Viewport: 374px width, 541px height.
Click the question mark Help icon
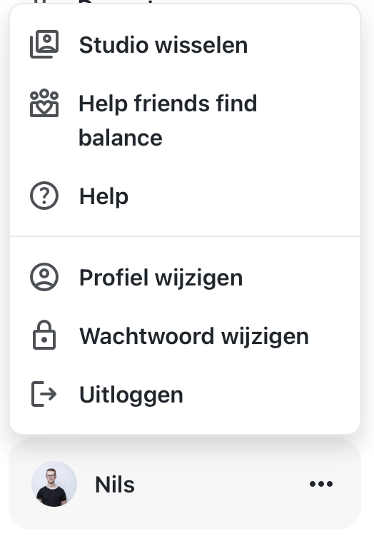44,196
